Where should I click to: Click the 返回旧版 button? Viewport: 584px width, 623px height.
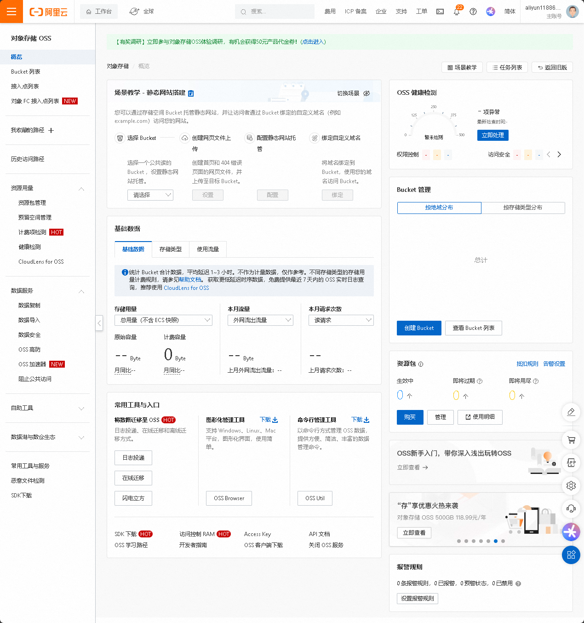click(552, 68)
